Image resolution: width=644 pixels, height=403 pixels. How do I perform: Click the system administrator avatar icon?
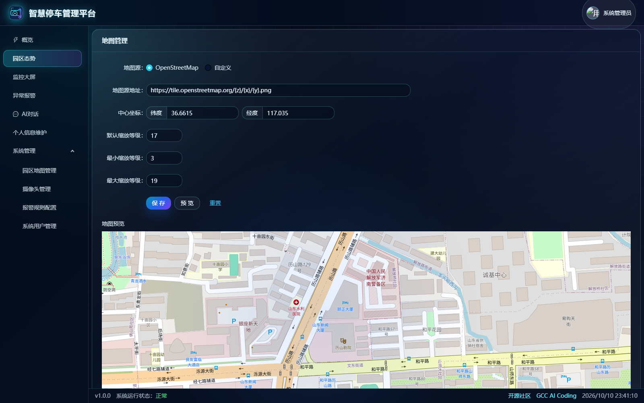pos(593,13)
